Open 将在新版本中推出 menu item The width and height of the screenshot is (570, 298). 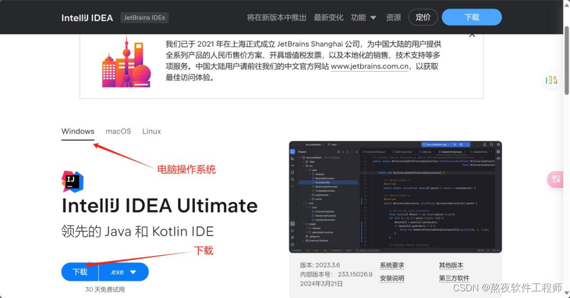[x=277, y=18]
